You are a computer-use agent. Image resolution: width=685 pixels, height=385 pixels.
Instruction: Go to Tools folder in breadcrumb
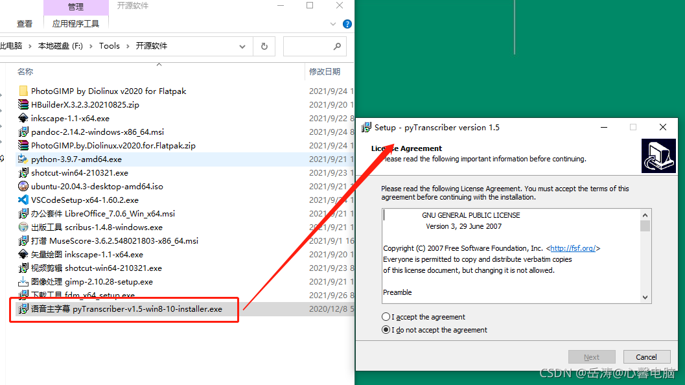(x=110, y=46)
